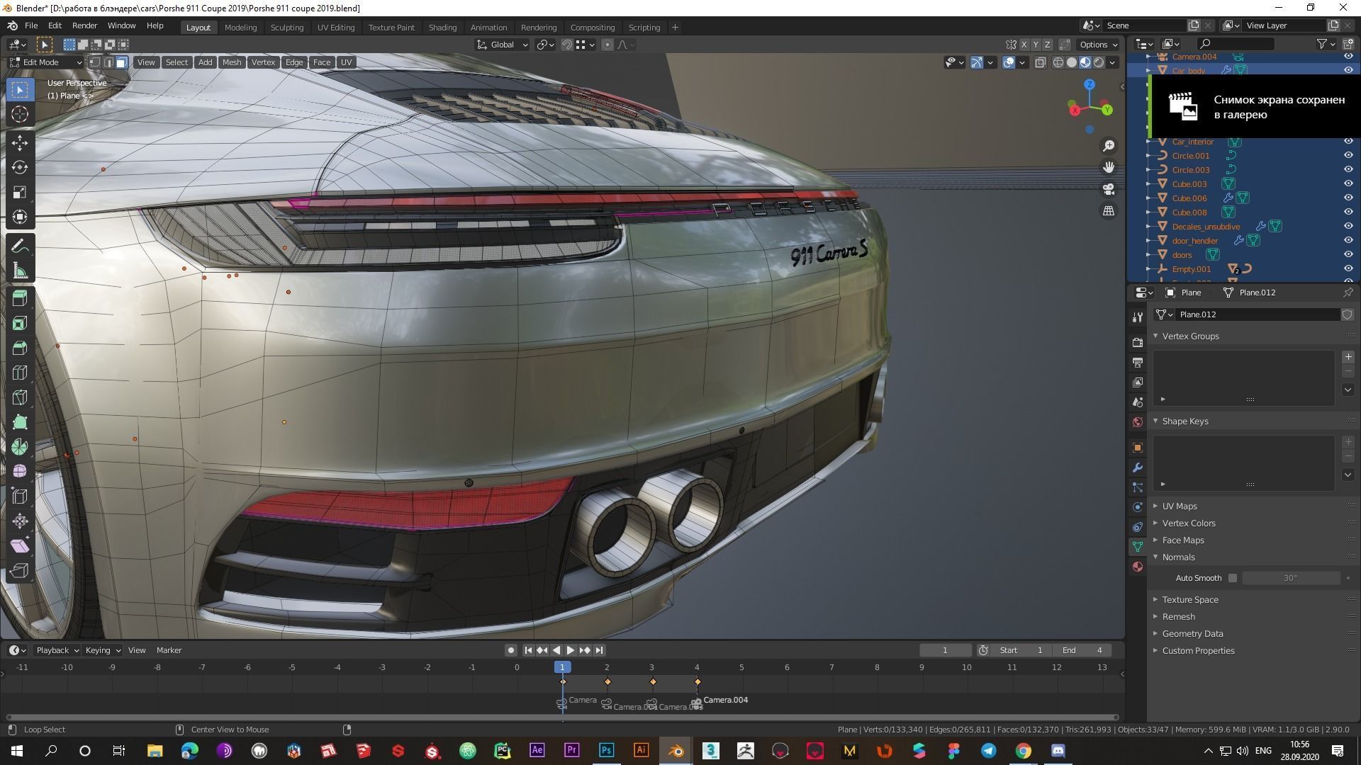
Task: Select the Move tool
Action: pyautogui.click(x=20, y=143)
